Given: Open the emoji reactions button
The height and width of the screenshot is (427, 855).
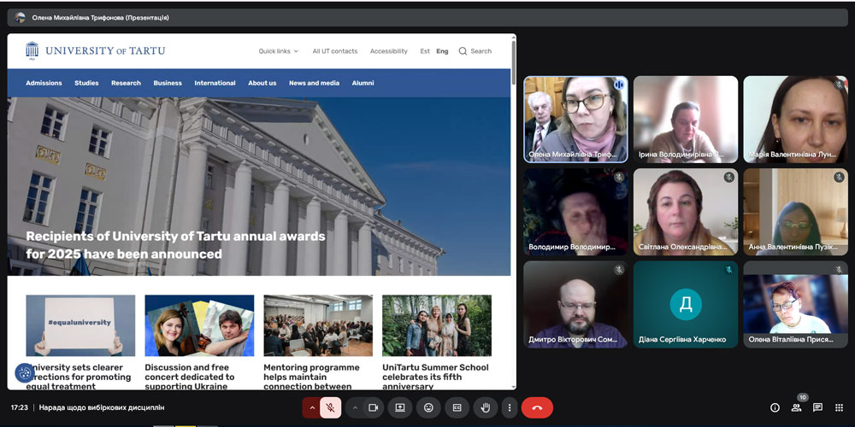Looking at the screenshot, I should (428, 407).
